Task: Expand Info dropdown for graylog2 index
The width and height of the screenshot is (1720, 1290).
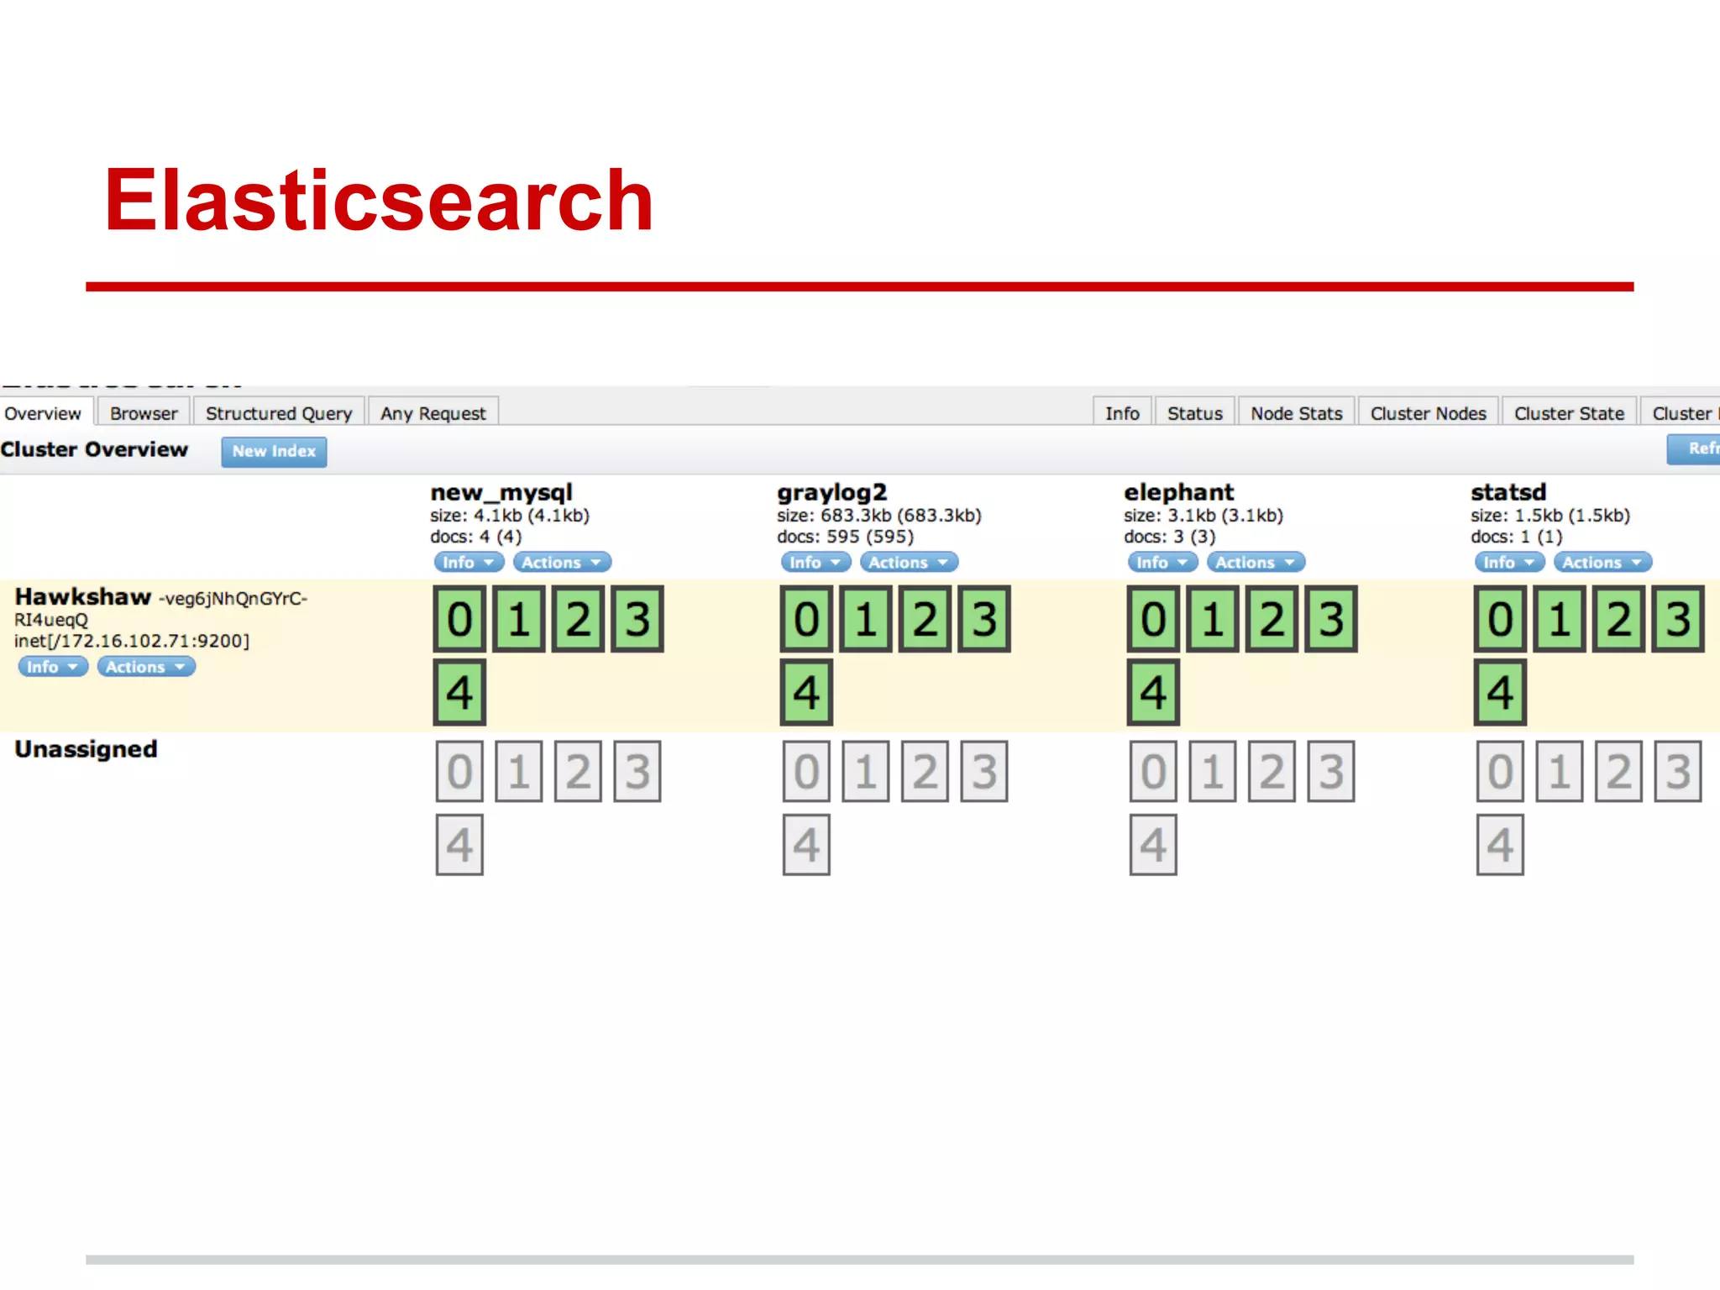Action: 815,562
